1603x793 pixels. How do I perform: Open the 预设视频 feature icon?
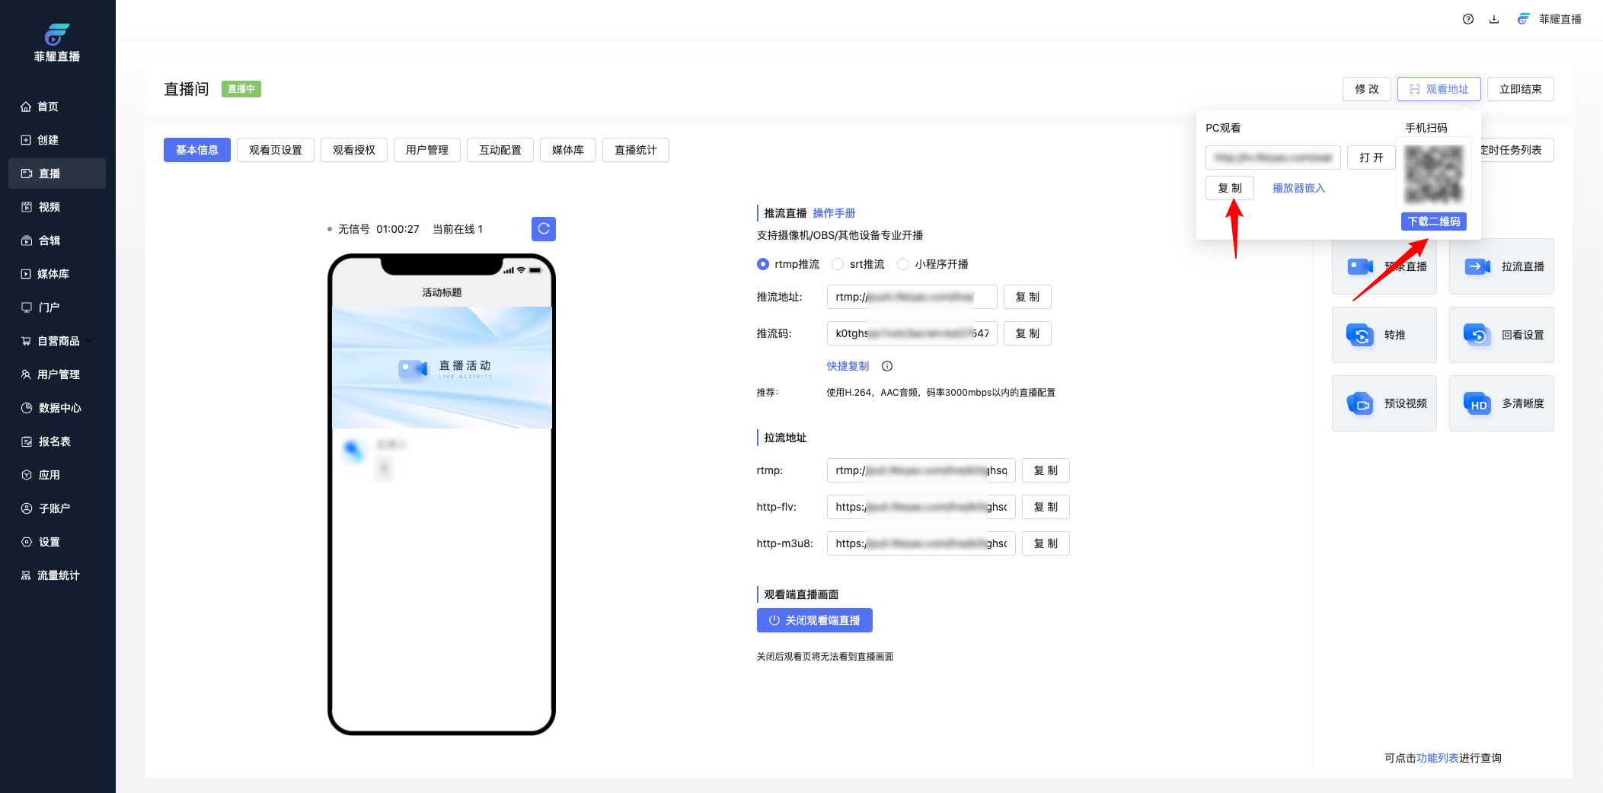tap(1360, 403)
